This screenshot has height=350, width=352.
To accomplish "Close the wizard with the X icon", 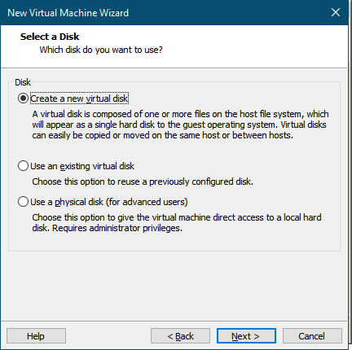I will point(336,12).
